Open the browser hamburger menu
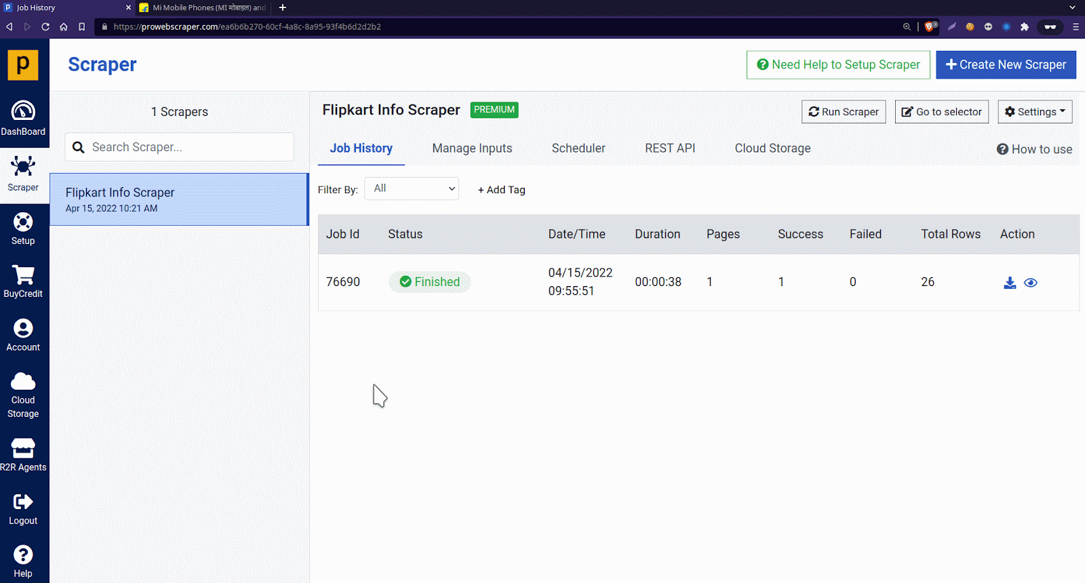Image resolution: width=1085 pixels, height=583 pixels. 1076,26
